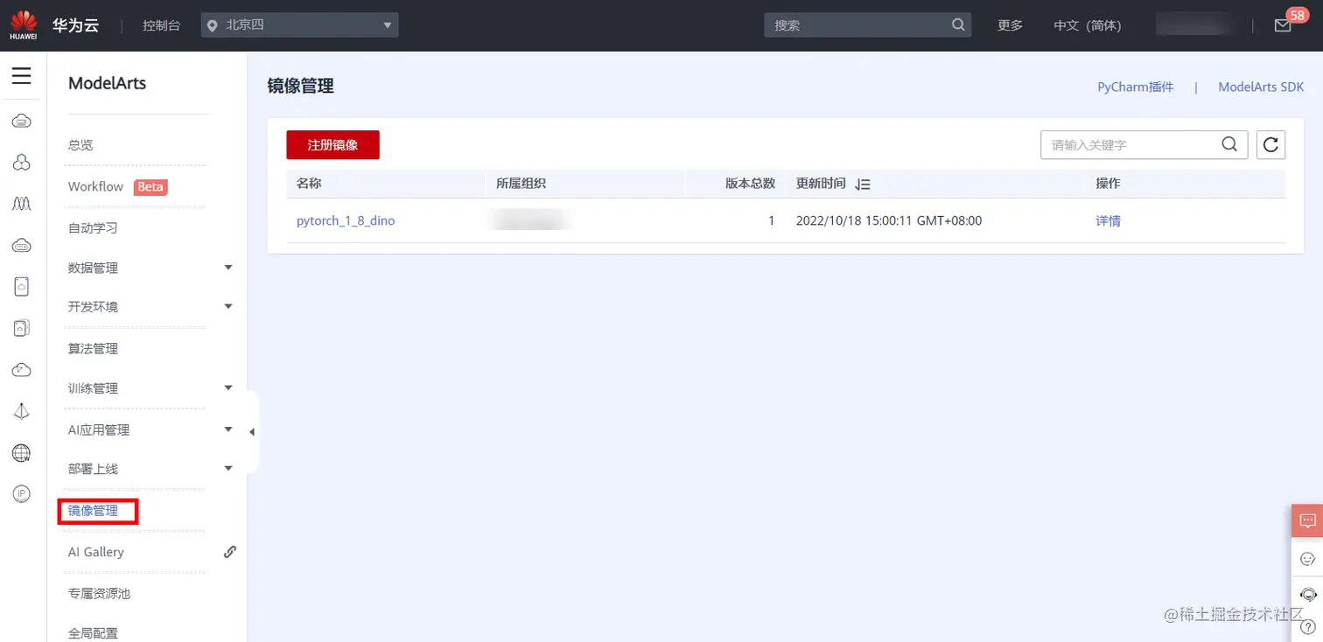Expand the 数据管理 menu arrow
This screenshot has height=642, width=1323.
[228, 268]
